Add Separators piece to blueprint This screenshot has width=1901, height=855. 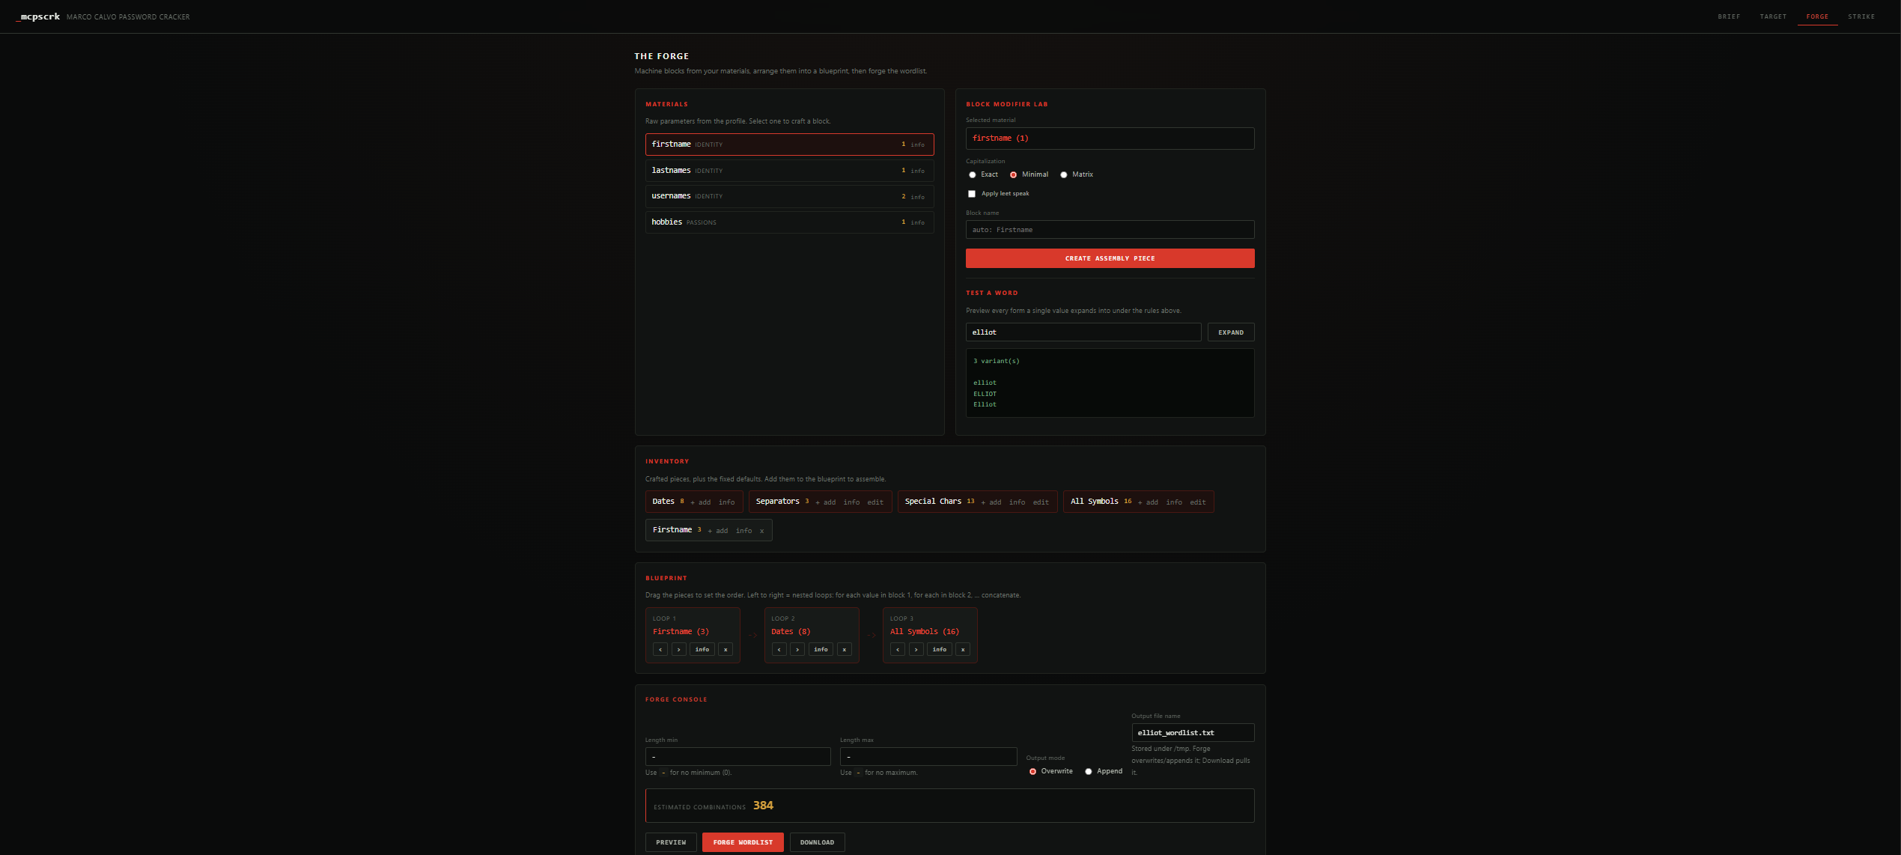(x=826, y=502)
